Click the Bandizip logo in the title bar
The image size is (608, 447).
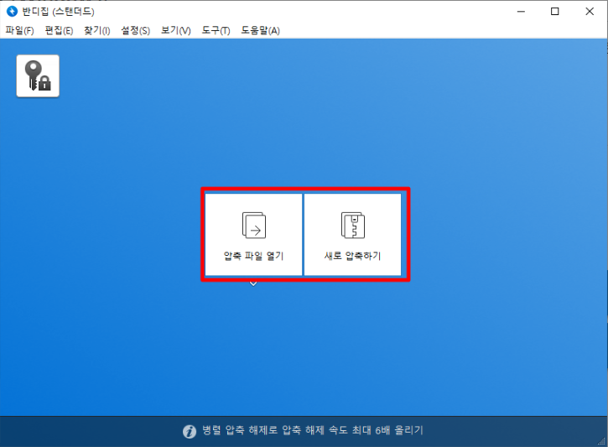click(12, 11)
